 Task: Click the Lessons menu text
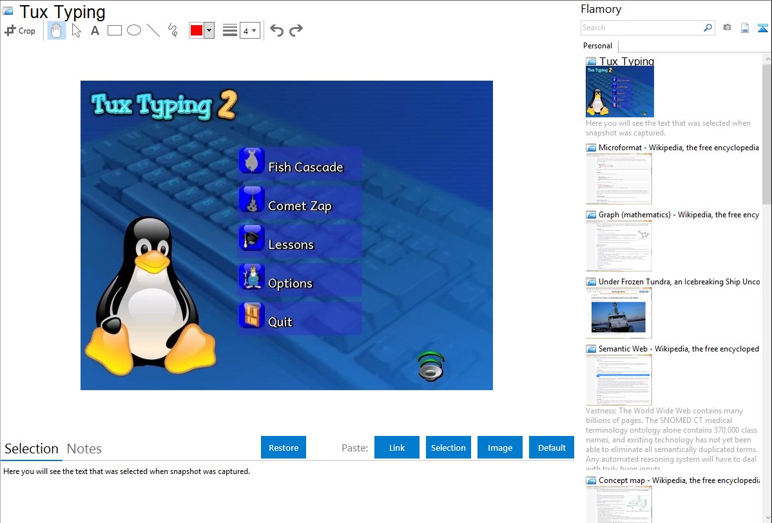click(291, 244)
